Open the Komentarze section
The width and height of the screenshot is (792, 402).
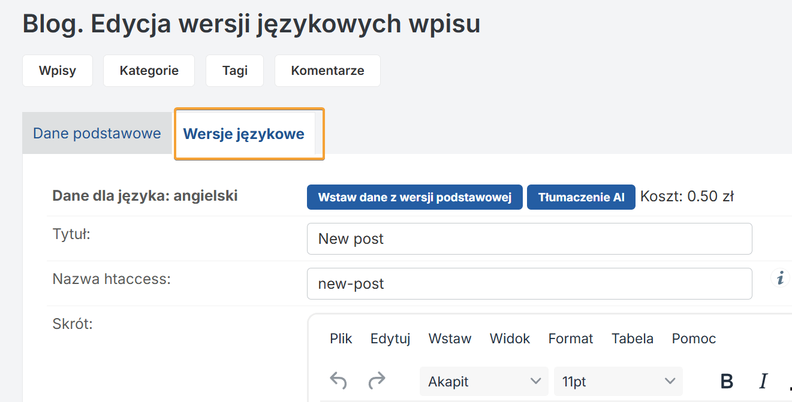coord(327,71)
